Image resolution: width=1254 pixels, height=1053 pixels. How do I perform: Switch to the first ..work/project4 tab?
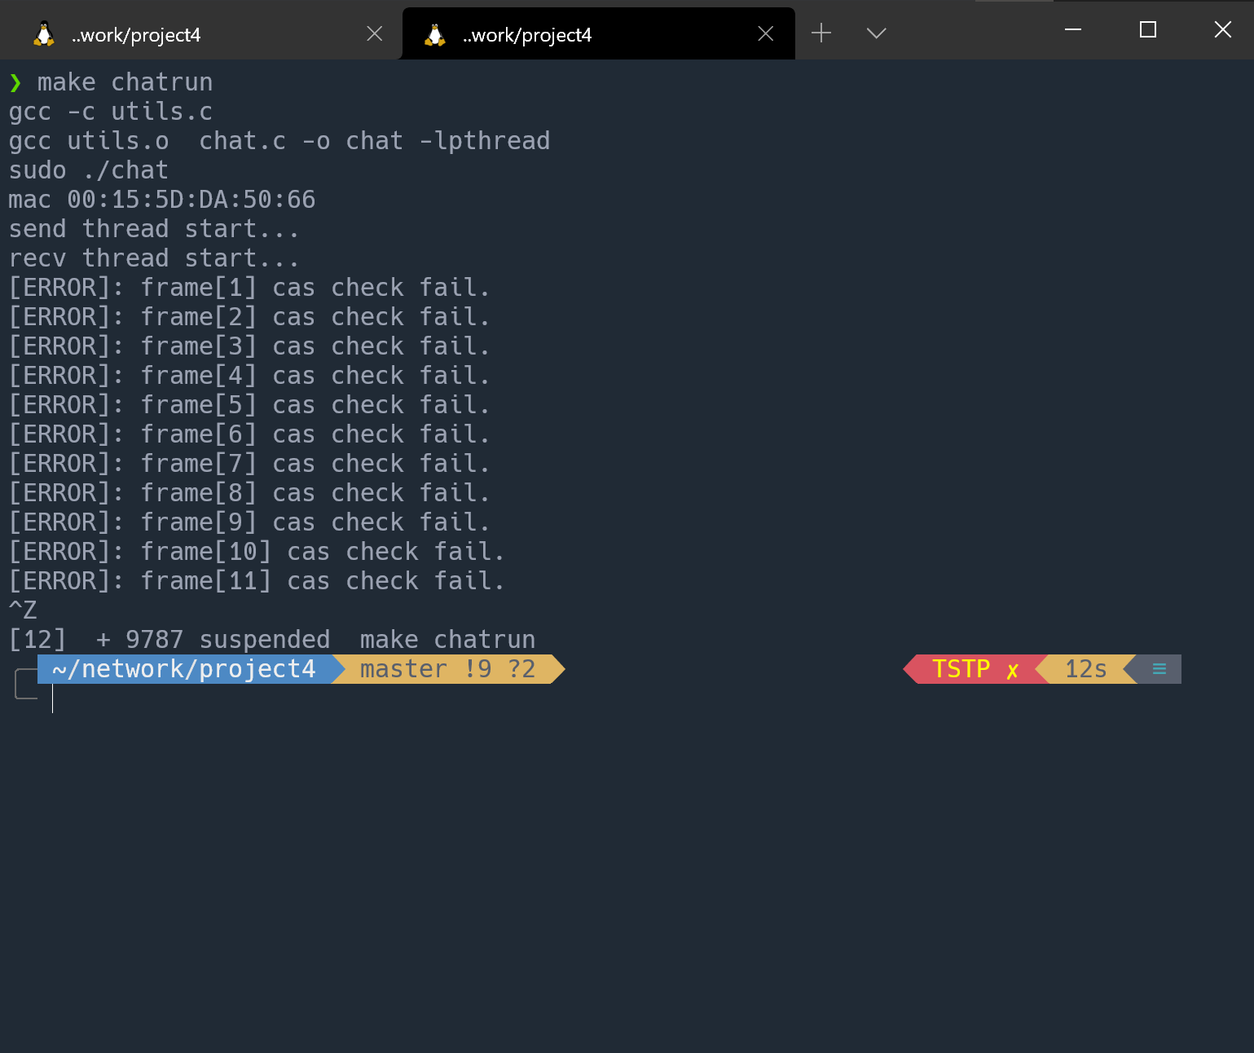click(x=200, y=34)
